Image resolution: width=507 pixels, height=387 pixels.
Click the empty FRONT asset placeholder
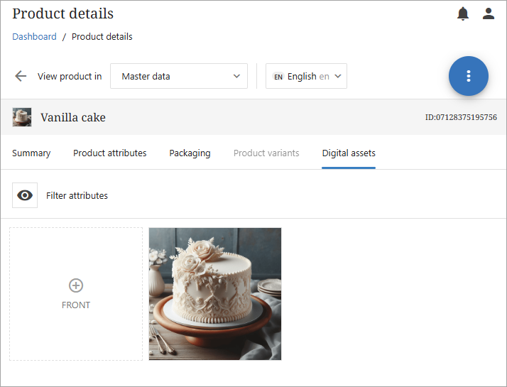(76, 327)
